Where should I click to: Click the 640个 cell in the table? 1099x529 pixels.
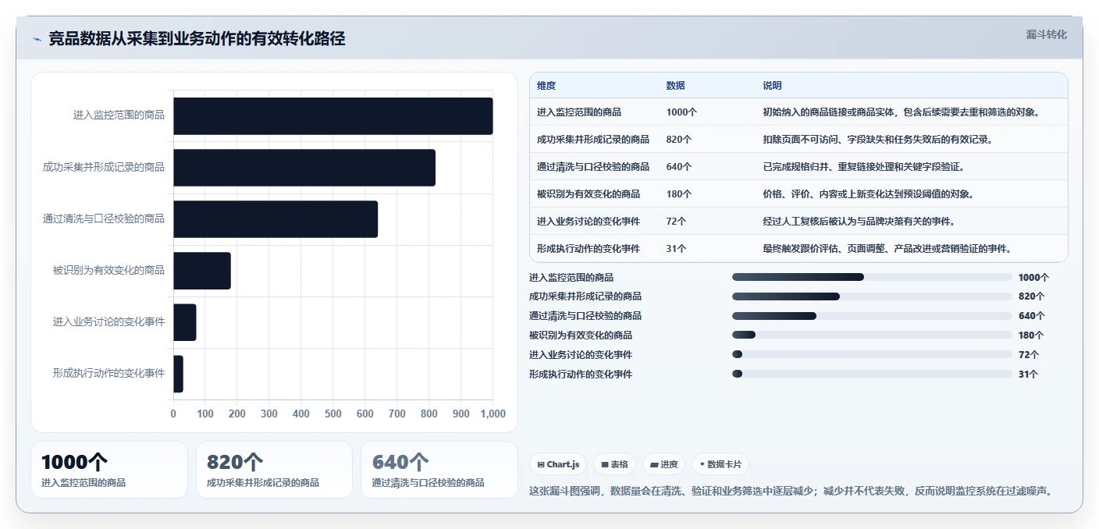(x=679, y=166)
